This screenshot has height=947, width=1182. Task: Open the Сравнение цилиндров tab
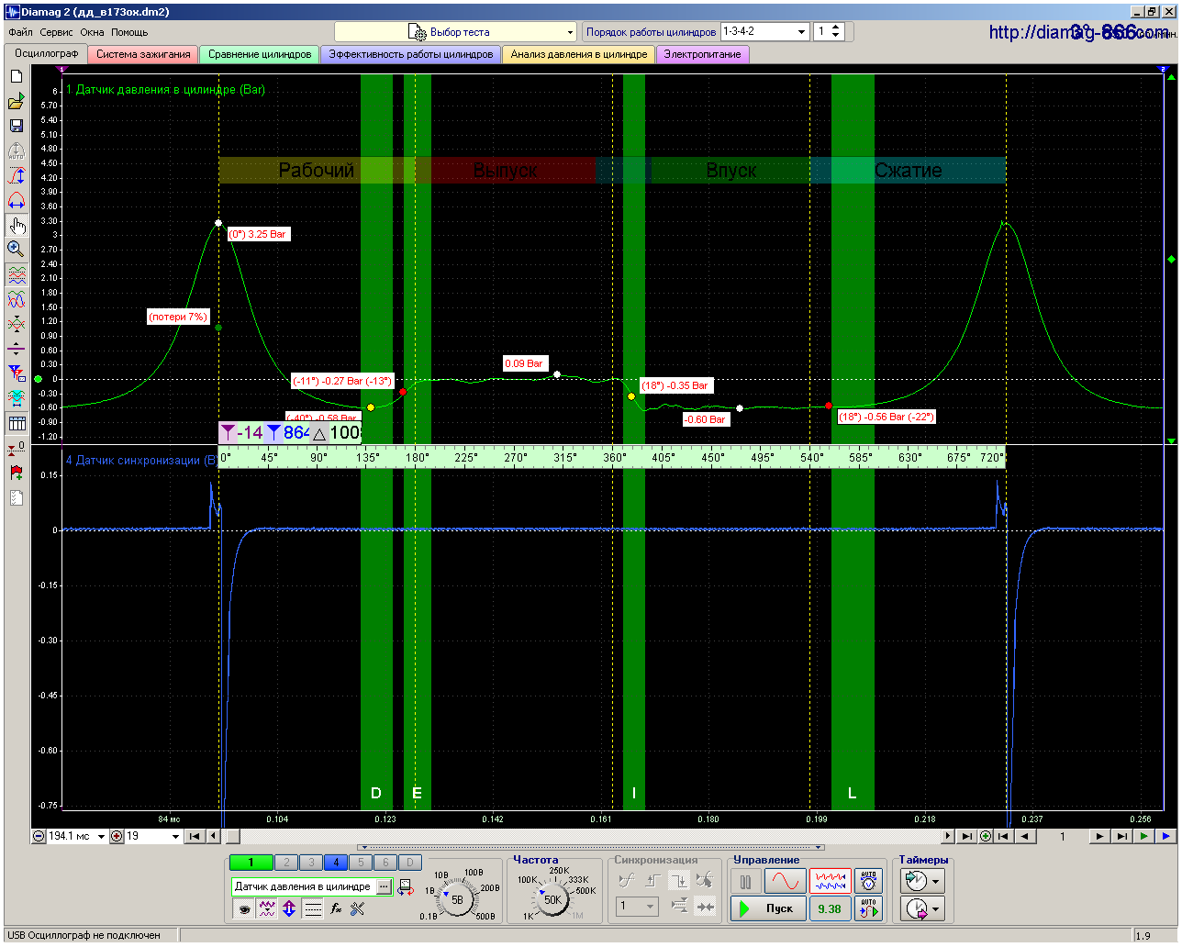click(x=260, y=55)
